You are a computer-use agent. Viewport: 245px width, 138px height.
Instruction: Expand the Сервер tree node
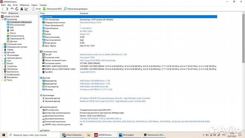tap(2, 50)
